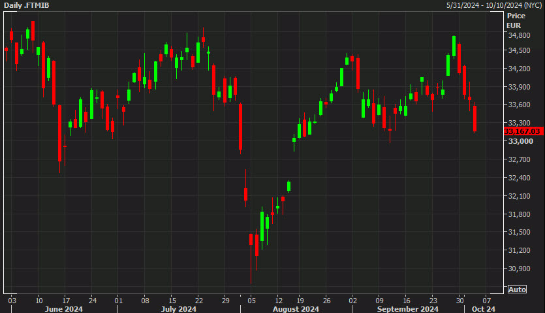Viewport: 545px width, 313px height.
Task: Click the 32,100 price axis label
Action: [520, 196]
